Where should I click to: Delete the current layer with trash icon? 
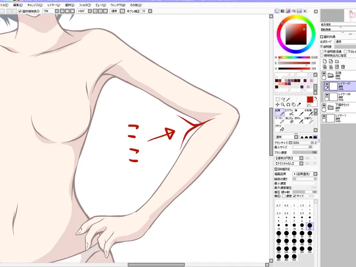pyautogui.click(x=343, y=67)
